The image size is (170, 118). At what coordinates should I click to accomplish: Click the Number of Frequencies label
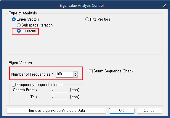pos(32,74)
